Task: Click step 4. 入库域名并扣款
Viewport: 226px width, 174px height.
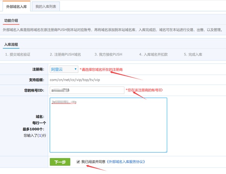Action: click(153, 54)
